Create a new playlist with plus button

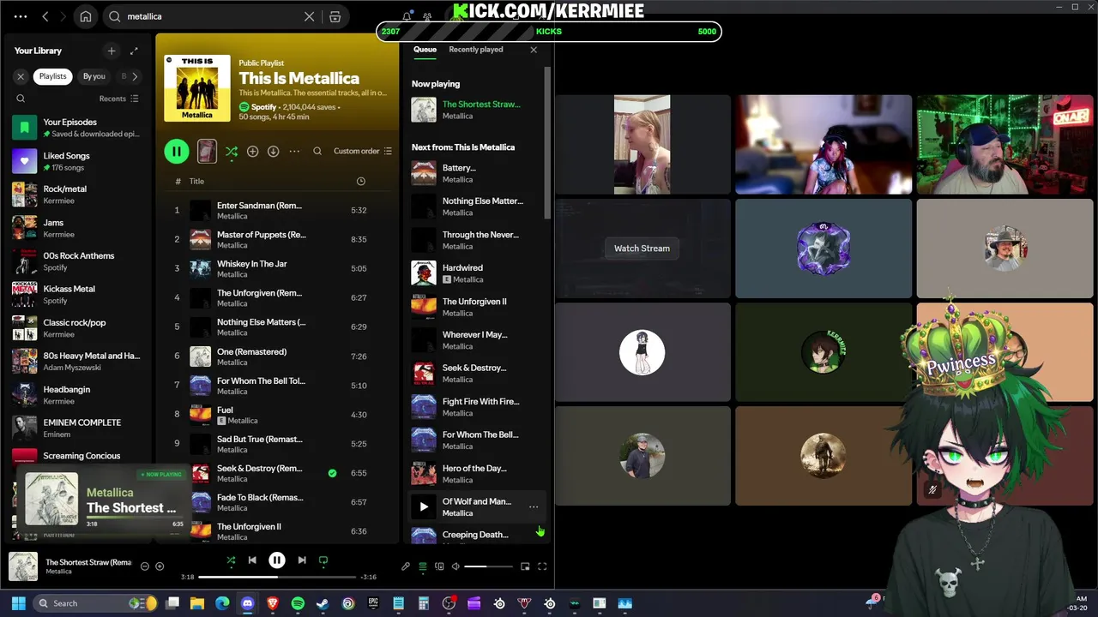point(112,51)
